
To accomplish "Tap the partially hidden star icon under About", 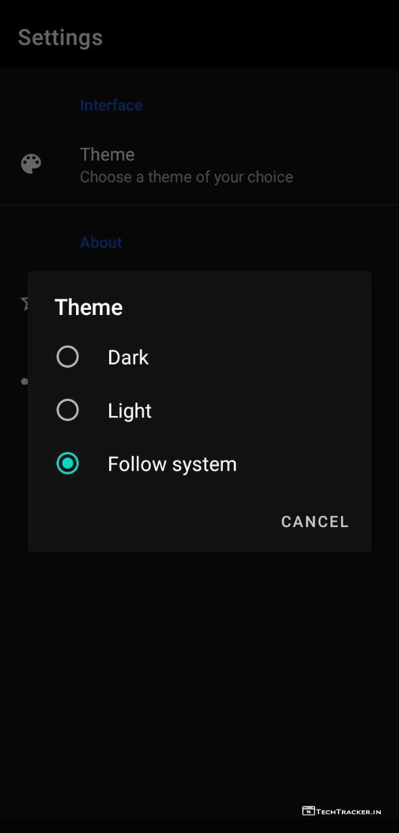I will (x=24, y=303).
